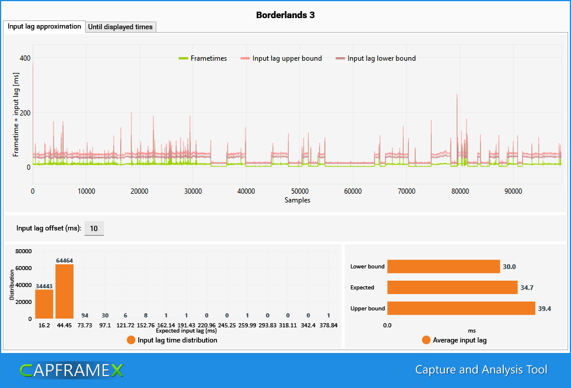This screenshot has height=388, width=571.
Task: Click the Lower bound 30.0 bar
Action: pos(443,266)
